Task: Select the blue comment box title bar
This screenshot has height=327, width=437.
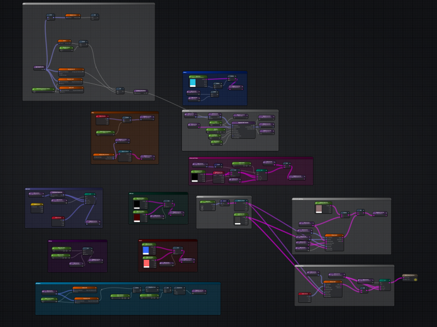Action: [215, 72]
